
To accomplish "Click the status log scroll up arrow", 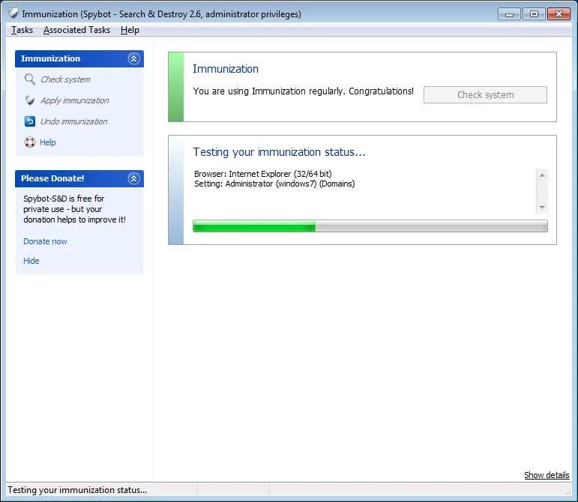I will 542,175.
